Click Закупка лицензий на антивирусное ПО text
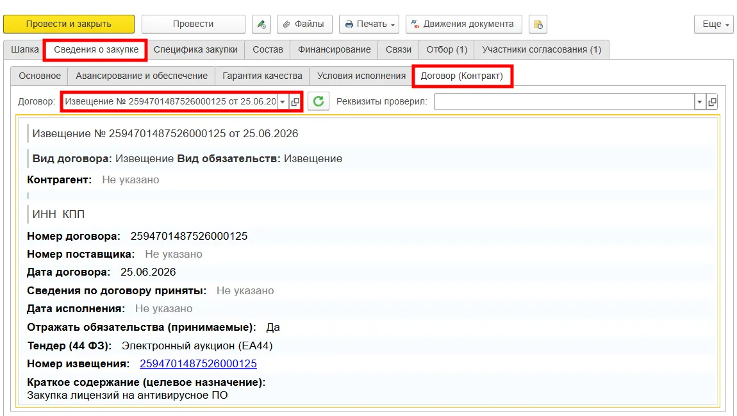 point(128,395)
